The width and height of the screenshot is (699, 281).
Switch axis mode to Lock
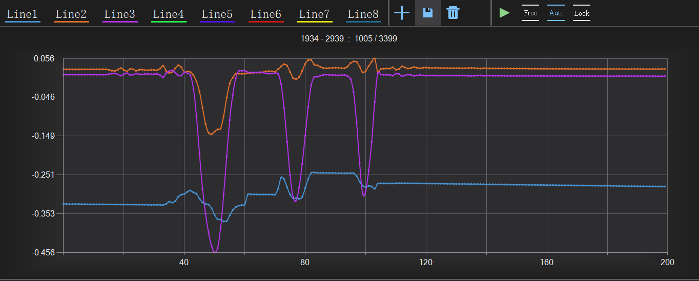coord(582,13)
